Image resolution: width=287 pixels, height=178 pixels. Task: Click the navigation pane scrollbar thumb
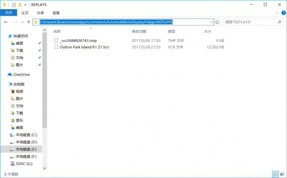[44, 80]
